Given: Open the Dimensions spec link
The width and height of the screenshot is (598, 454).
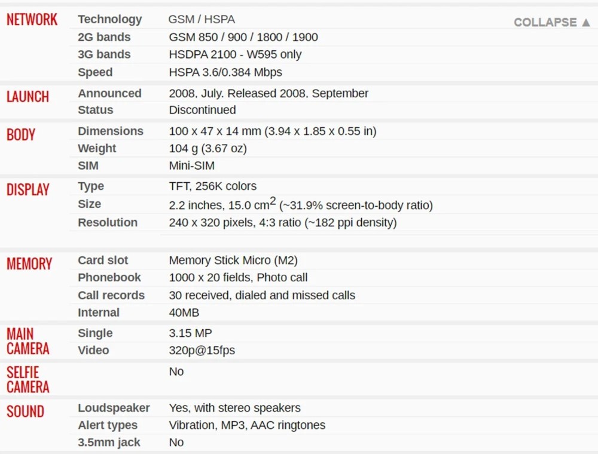Looking at the screenshot, I should pyautogui.click(x=110, y=131).
